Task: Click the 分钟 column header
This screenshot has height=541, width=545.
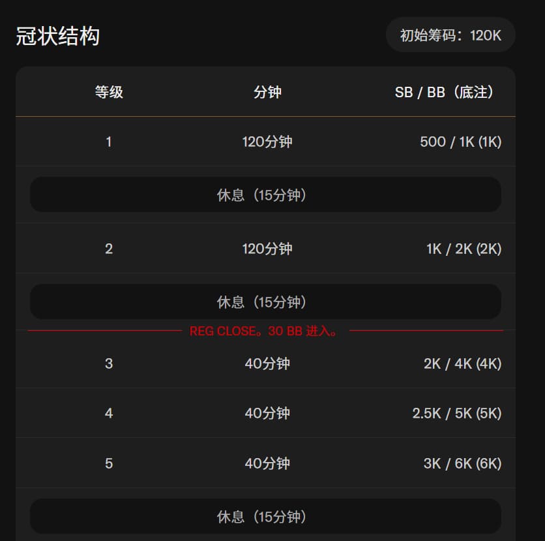Action: [267, 92]
